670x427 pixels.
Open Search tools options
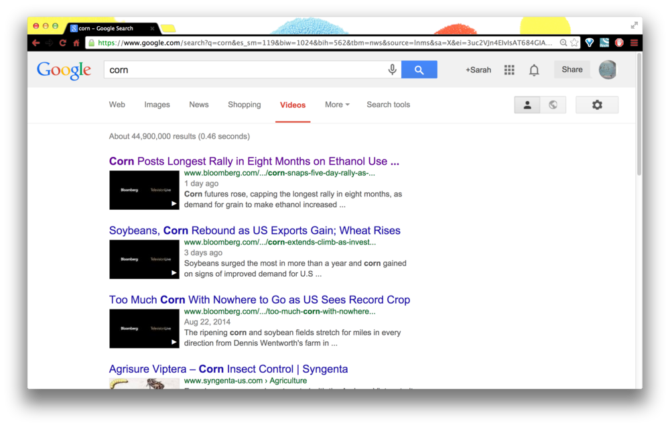[388, 105]
